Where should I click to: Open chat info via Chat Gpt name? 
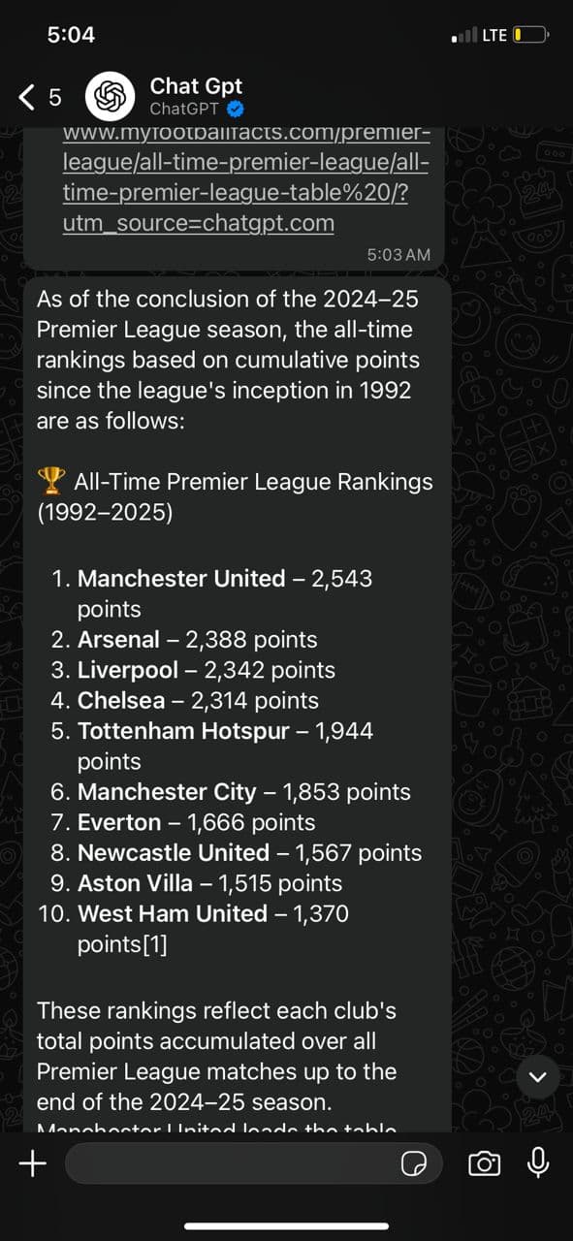point(196,86)
